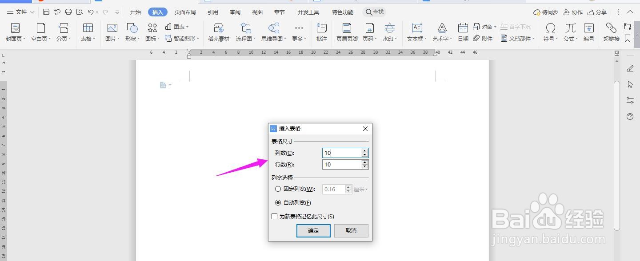Open the customize quick access toolbar dropdown
Screen dimensions: 640x261
coord(117,12)
